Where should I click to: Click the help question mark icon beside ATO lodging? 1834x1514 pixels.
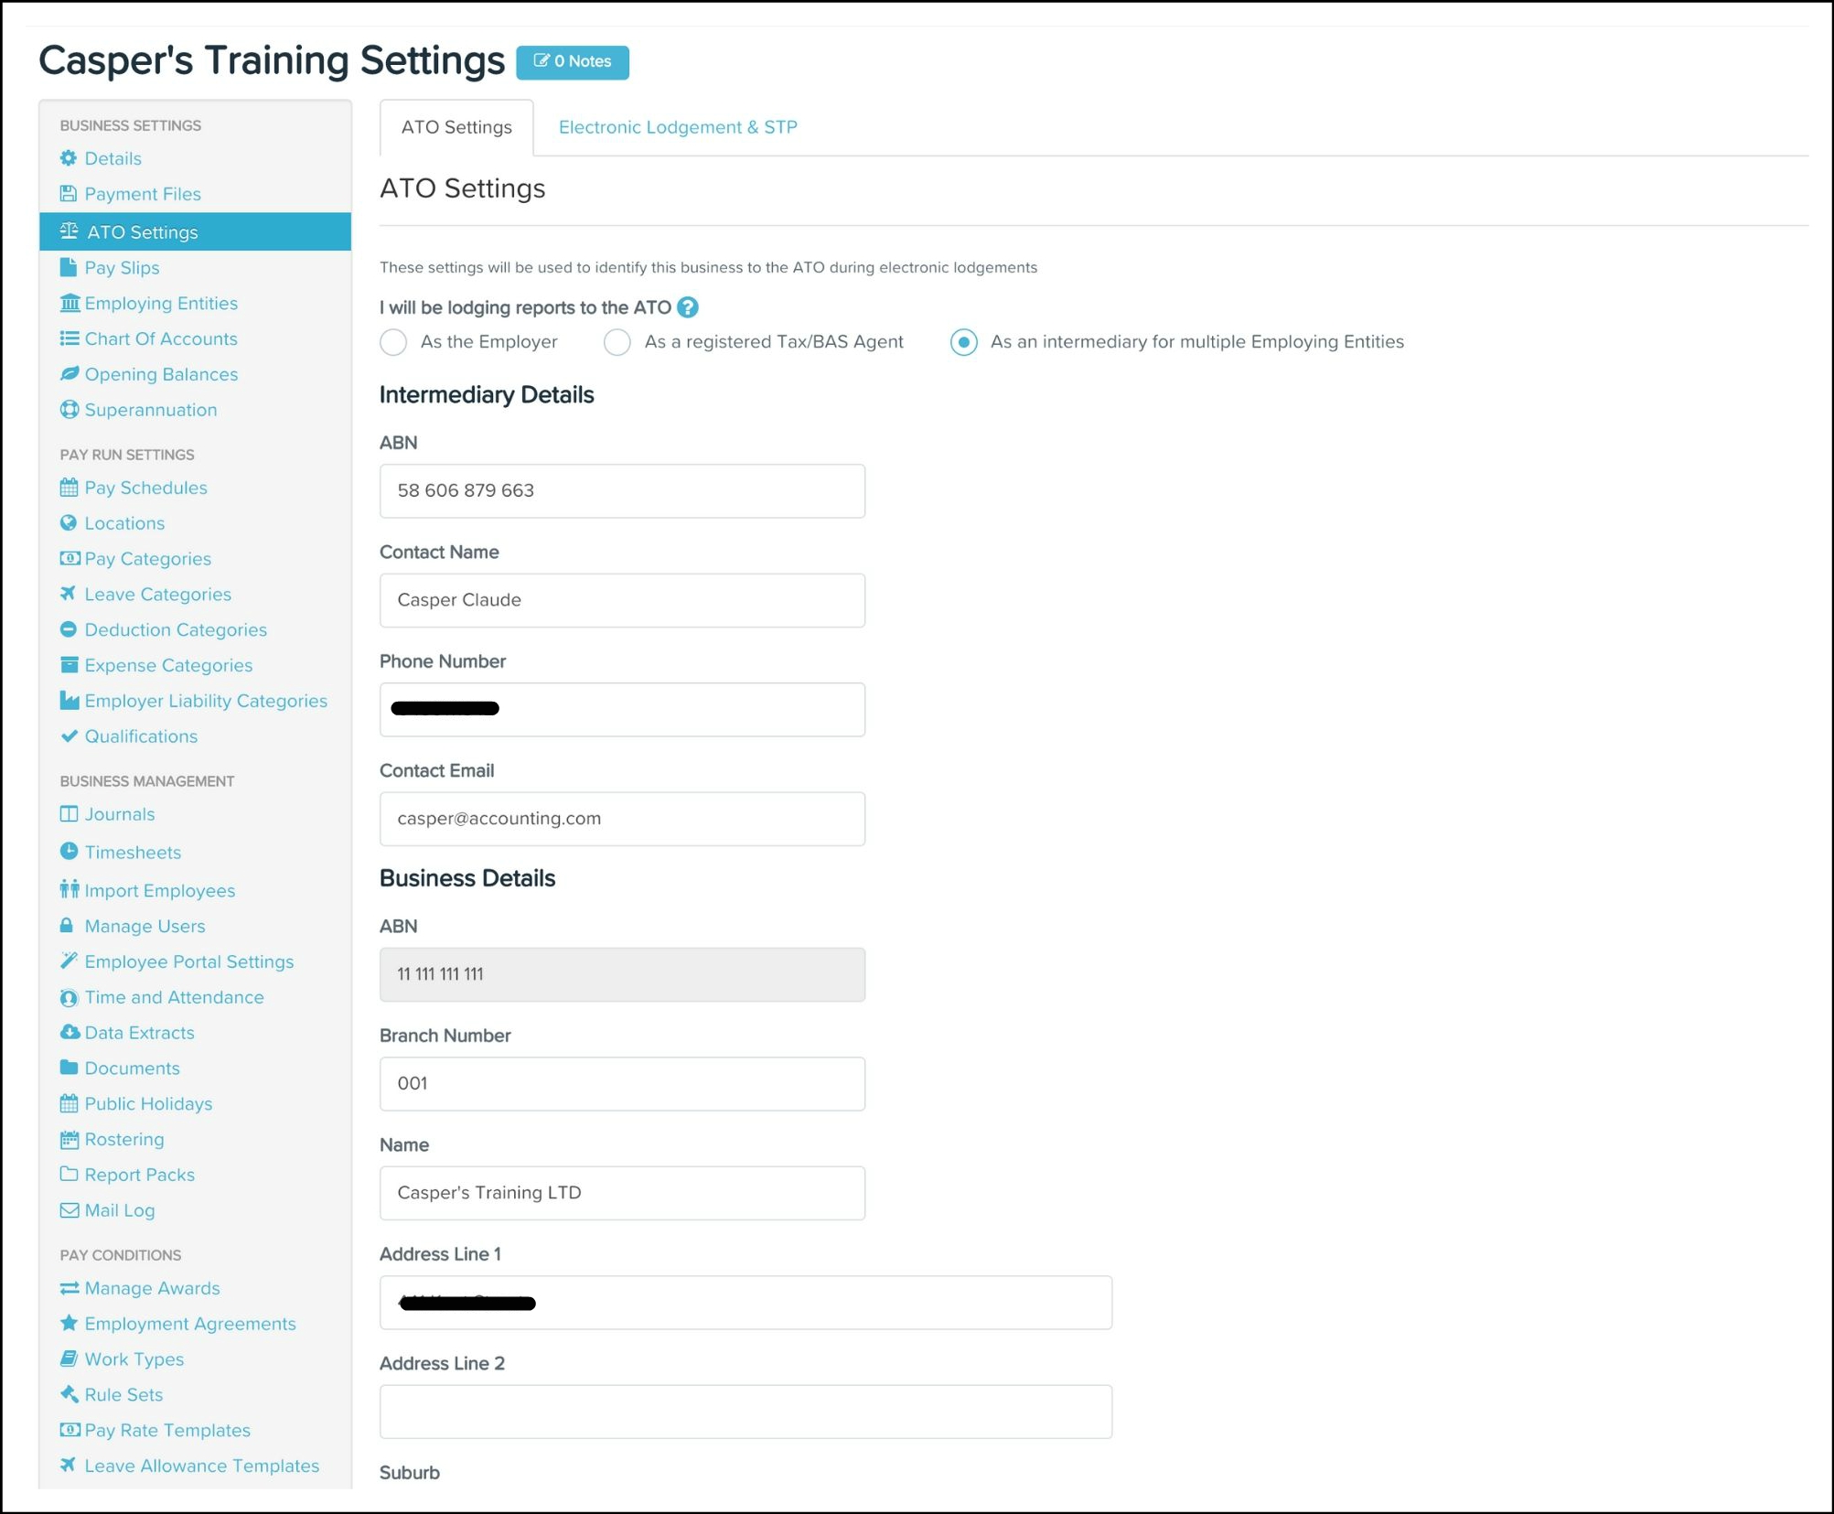688,307
